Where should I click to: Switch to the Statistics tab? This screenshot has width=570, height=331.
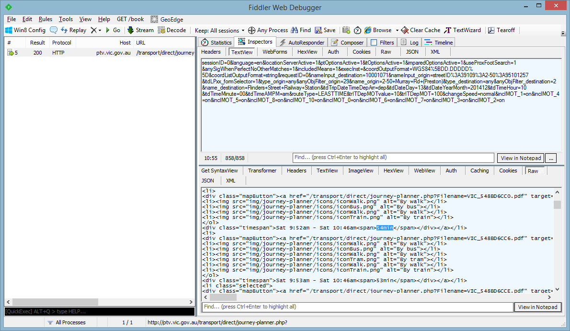tap(217, 43)
